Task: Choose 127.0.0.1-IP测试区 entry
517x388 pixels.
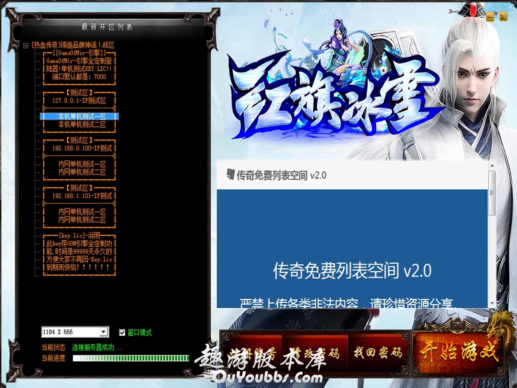Action: pos(80,101)
